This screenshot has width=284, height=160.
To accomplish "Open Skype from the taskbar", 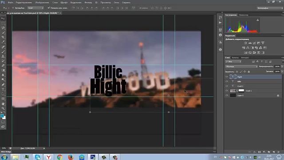I will [x=37, y=157].
